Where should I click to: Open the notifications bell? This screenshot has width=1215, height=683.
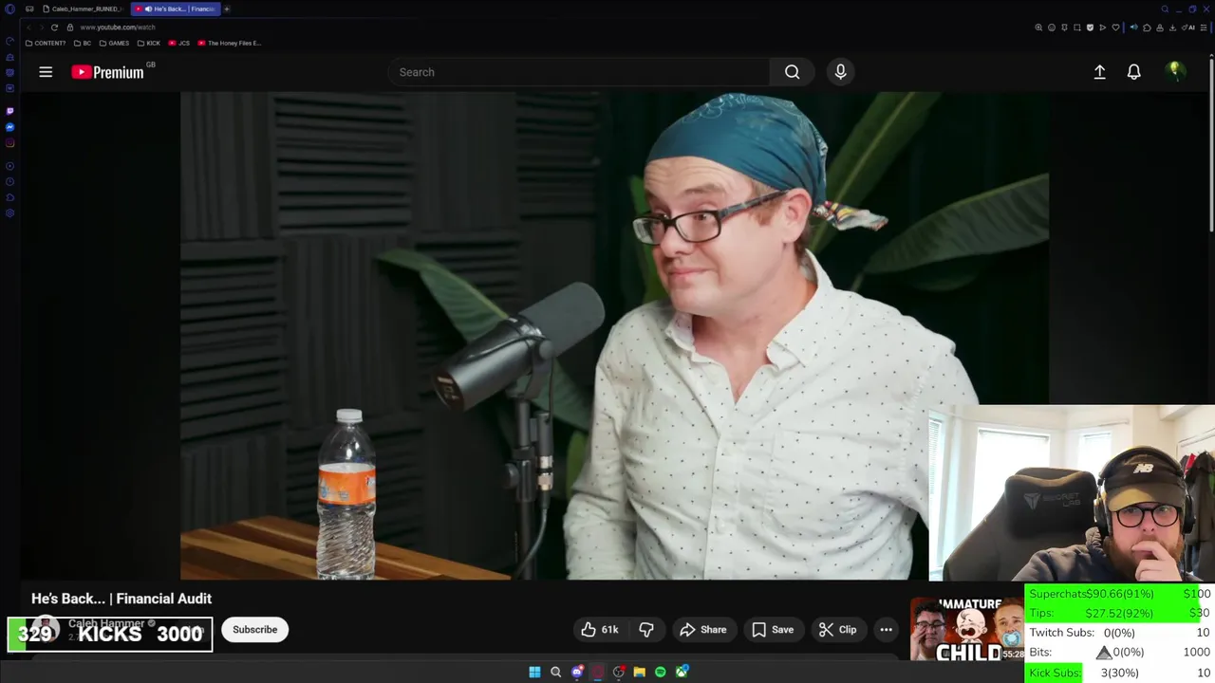1133,72
